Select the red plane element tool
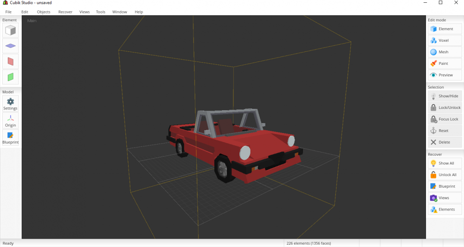This screenshot has width=464, height=247. [10, 61]
